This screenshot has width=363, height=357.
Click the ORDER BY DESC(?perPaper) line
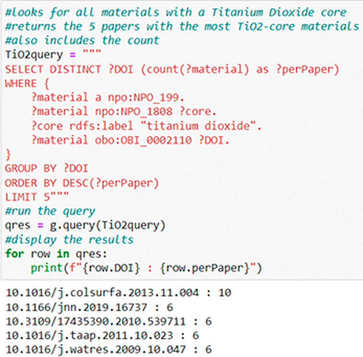pos(82,183)
